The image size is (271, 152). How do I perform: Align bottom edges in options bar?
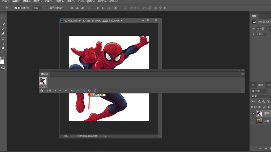tap(108, 8)
